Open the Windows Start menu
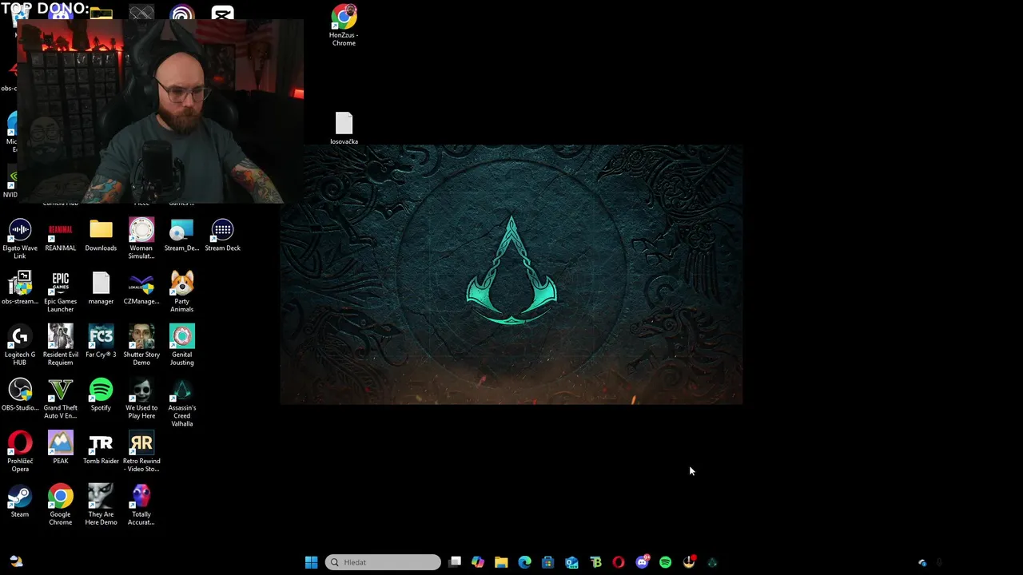The height and width of the screenshot is (575, 1023). (311, 562)
